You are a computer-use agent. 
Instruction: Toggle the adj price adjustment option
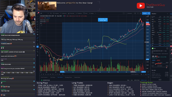click(x=141, y=74)
